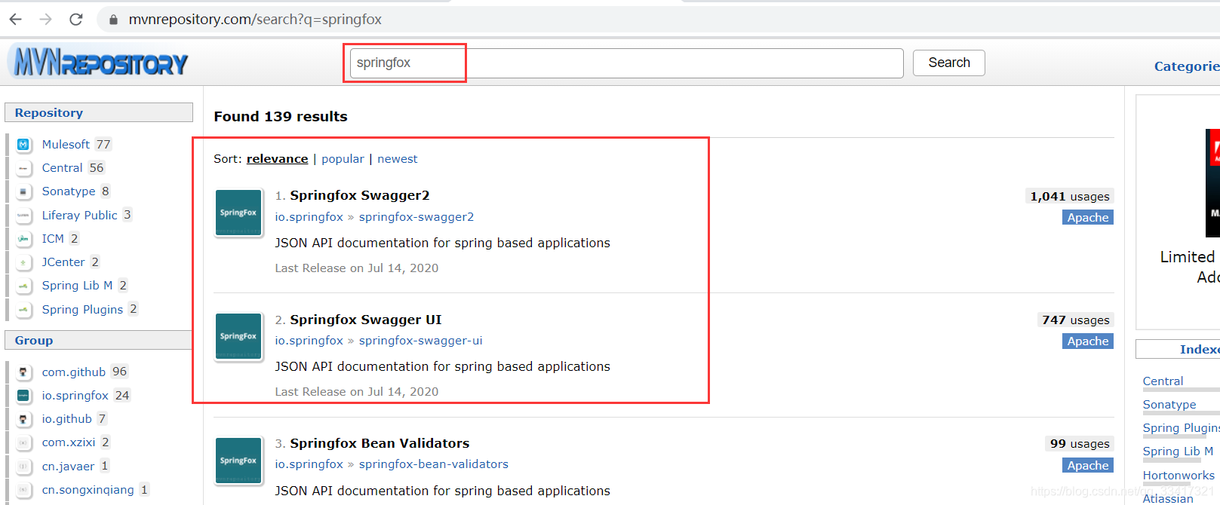Click Apache license tag for Swagger UI
Viewport: 1220px width, 505px height.
[1088, 341]
